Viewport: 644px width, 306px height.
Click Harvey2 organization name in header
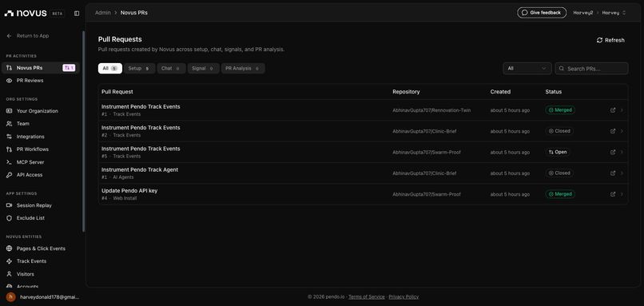[x=583, y=13]
